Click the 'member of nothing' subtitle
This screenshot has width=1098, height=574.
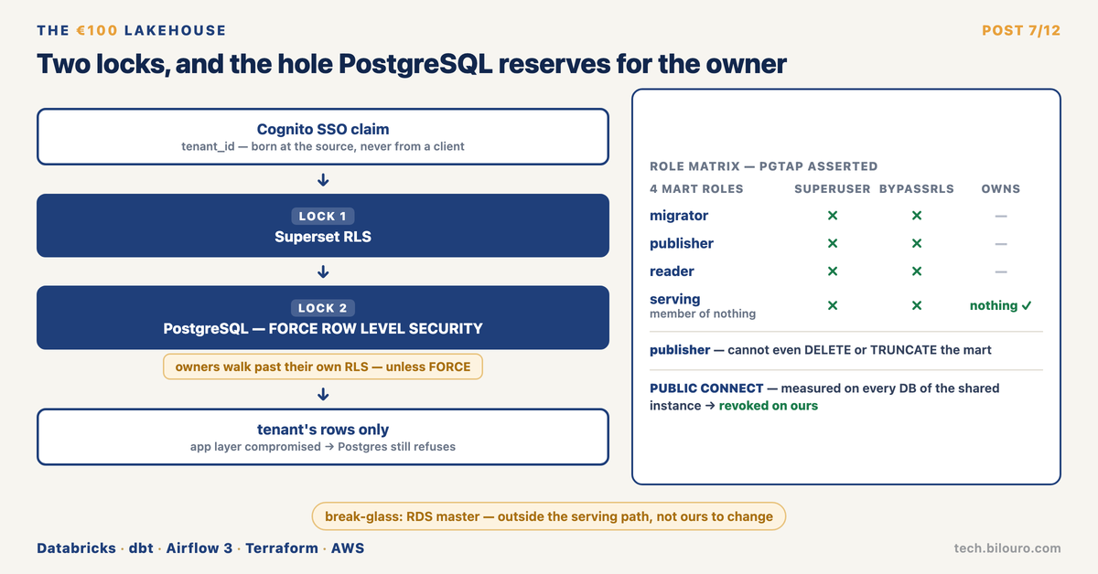tap(703, 314)
